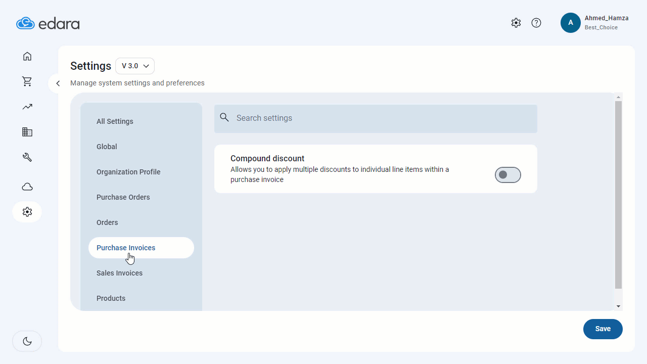Open Organization Profile settings
The image size is (647, 364).
[128, 172]
